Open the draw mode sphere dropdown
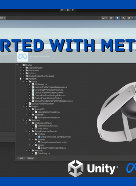This screenshot has width=136, height=186. [104, 18]
